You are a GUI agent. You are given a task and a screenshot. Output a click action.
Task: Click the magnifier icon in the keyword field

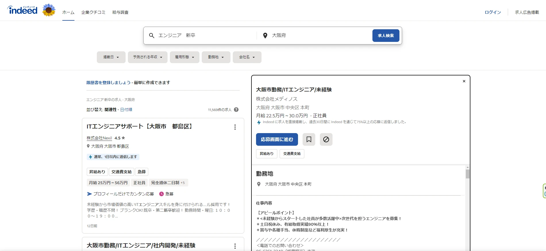click(151, 36)
